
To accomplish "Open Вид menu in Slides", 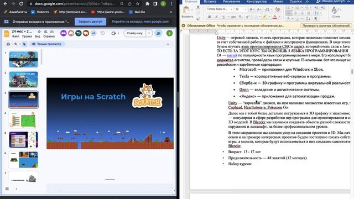I will pyautogui.click(x=38, y=36).
